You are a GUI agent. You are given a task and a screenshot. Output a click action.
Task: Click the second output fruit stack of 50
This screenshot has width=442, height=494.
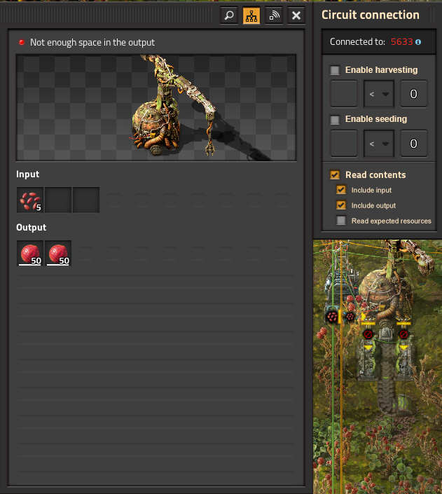pyautogui.click(x=58, y=253)
